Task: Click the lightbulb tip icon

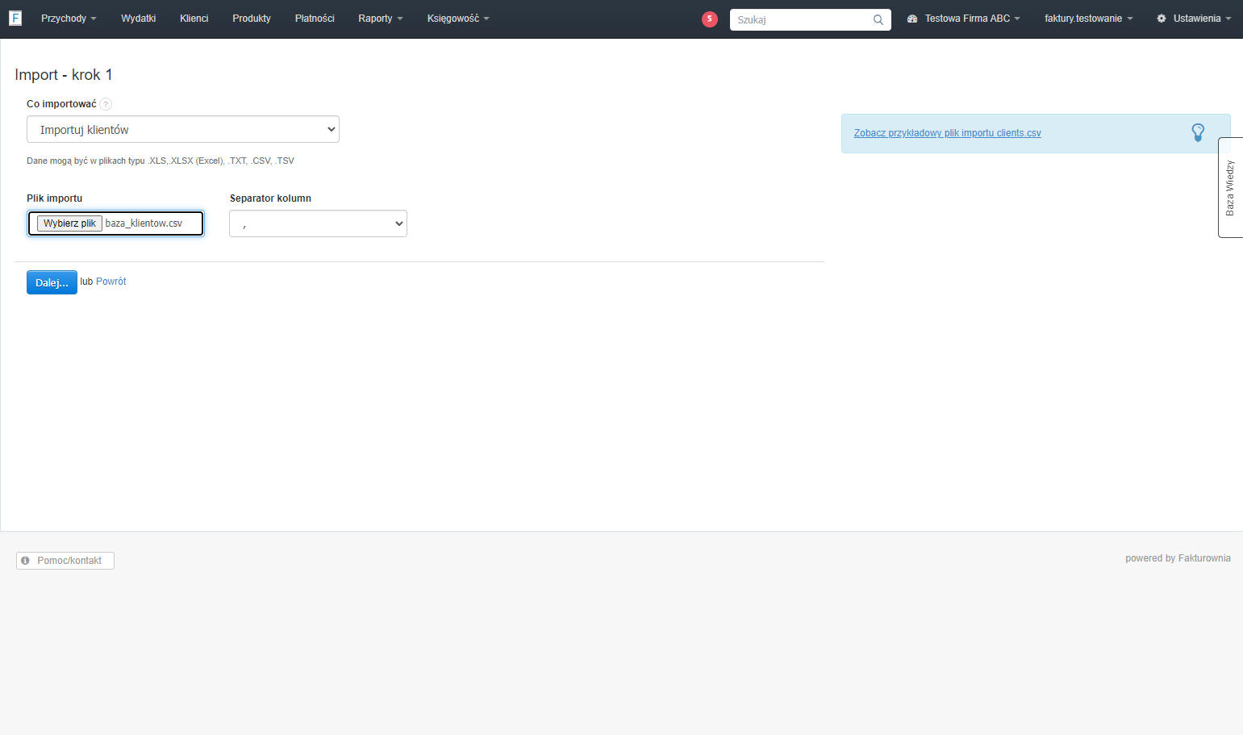Action: pyautogui.click(x=1198, y=132)
